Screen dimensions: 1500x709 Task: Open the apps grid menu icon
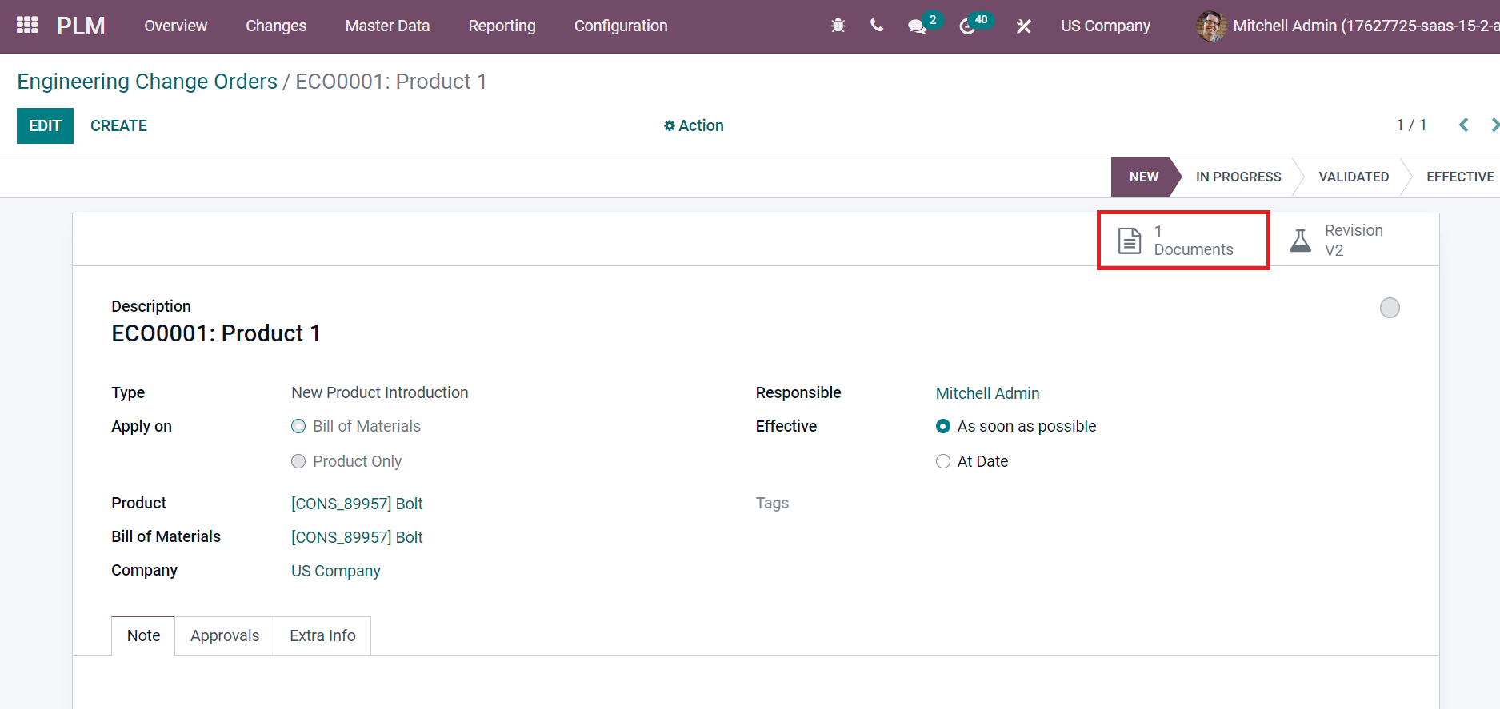tap(27, 26)
